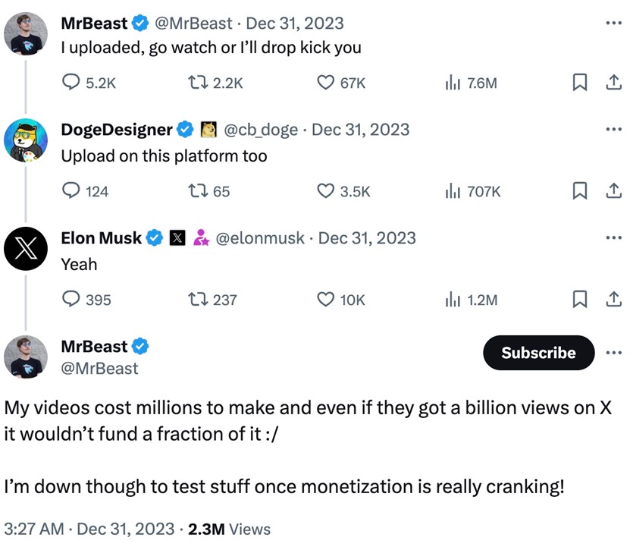
Task: Reply to Elon Musk's 'Yeah' tweet
Action: (x=71, y=300)
